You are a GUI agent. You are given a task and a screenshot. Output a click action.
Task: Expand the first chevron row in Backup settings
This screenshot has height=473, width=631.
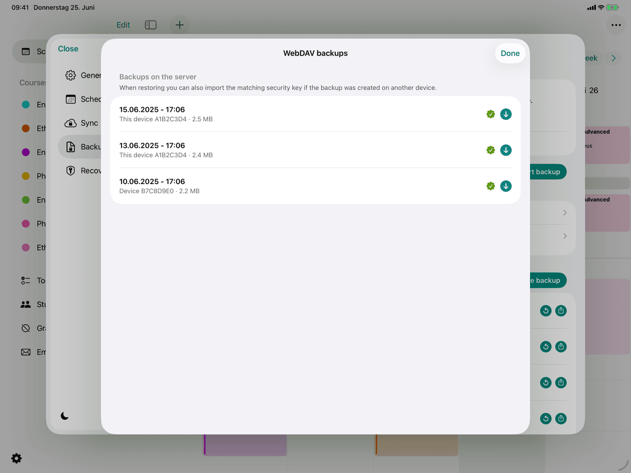pos(565,213)
